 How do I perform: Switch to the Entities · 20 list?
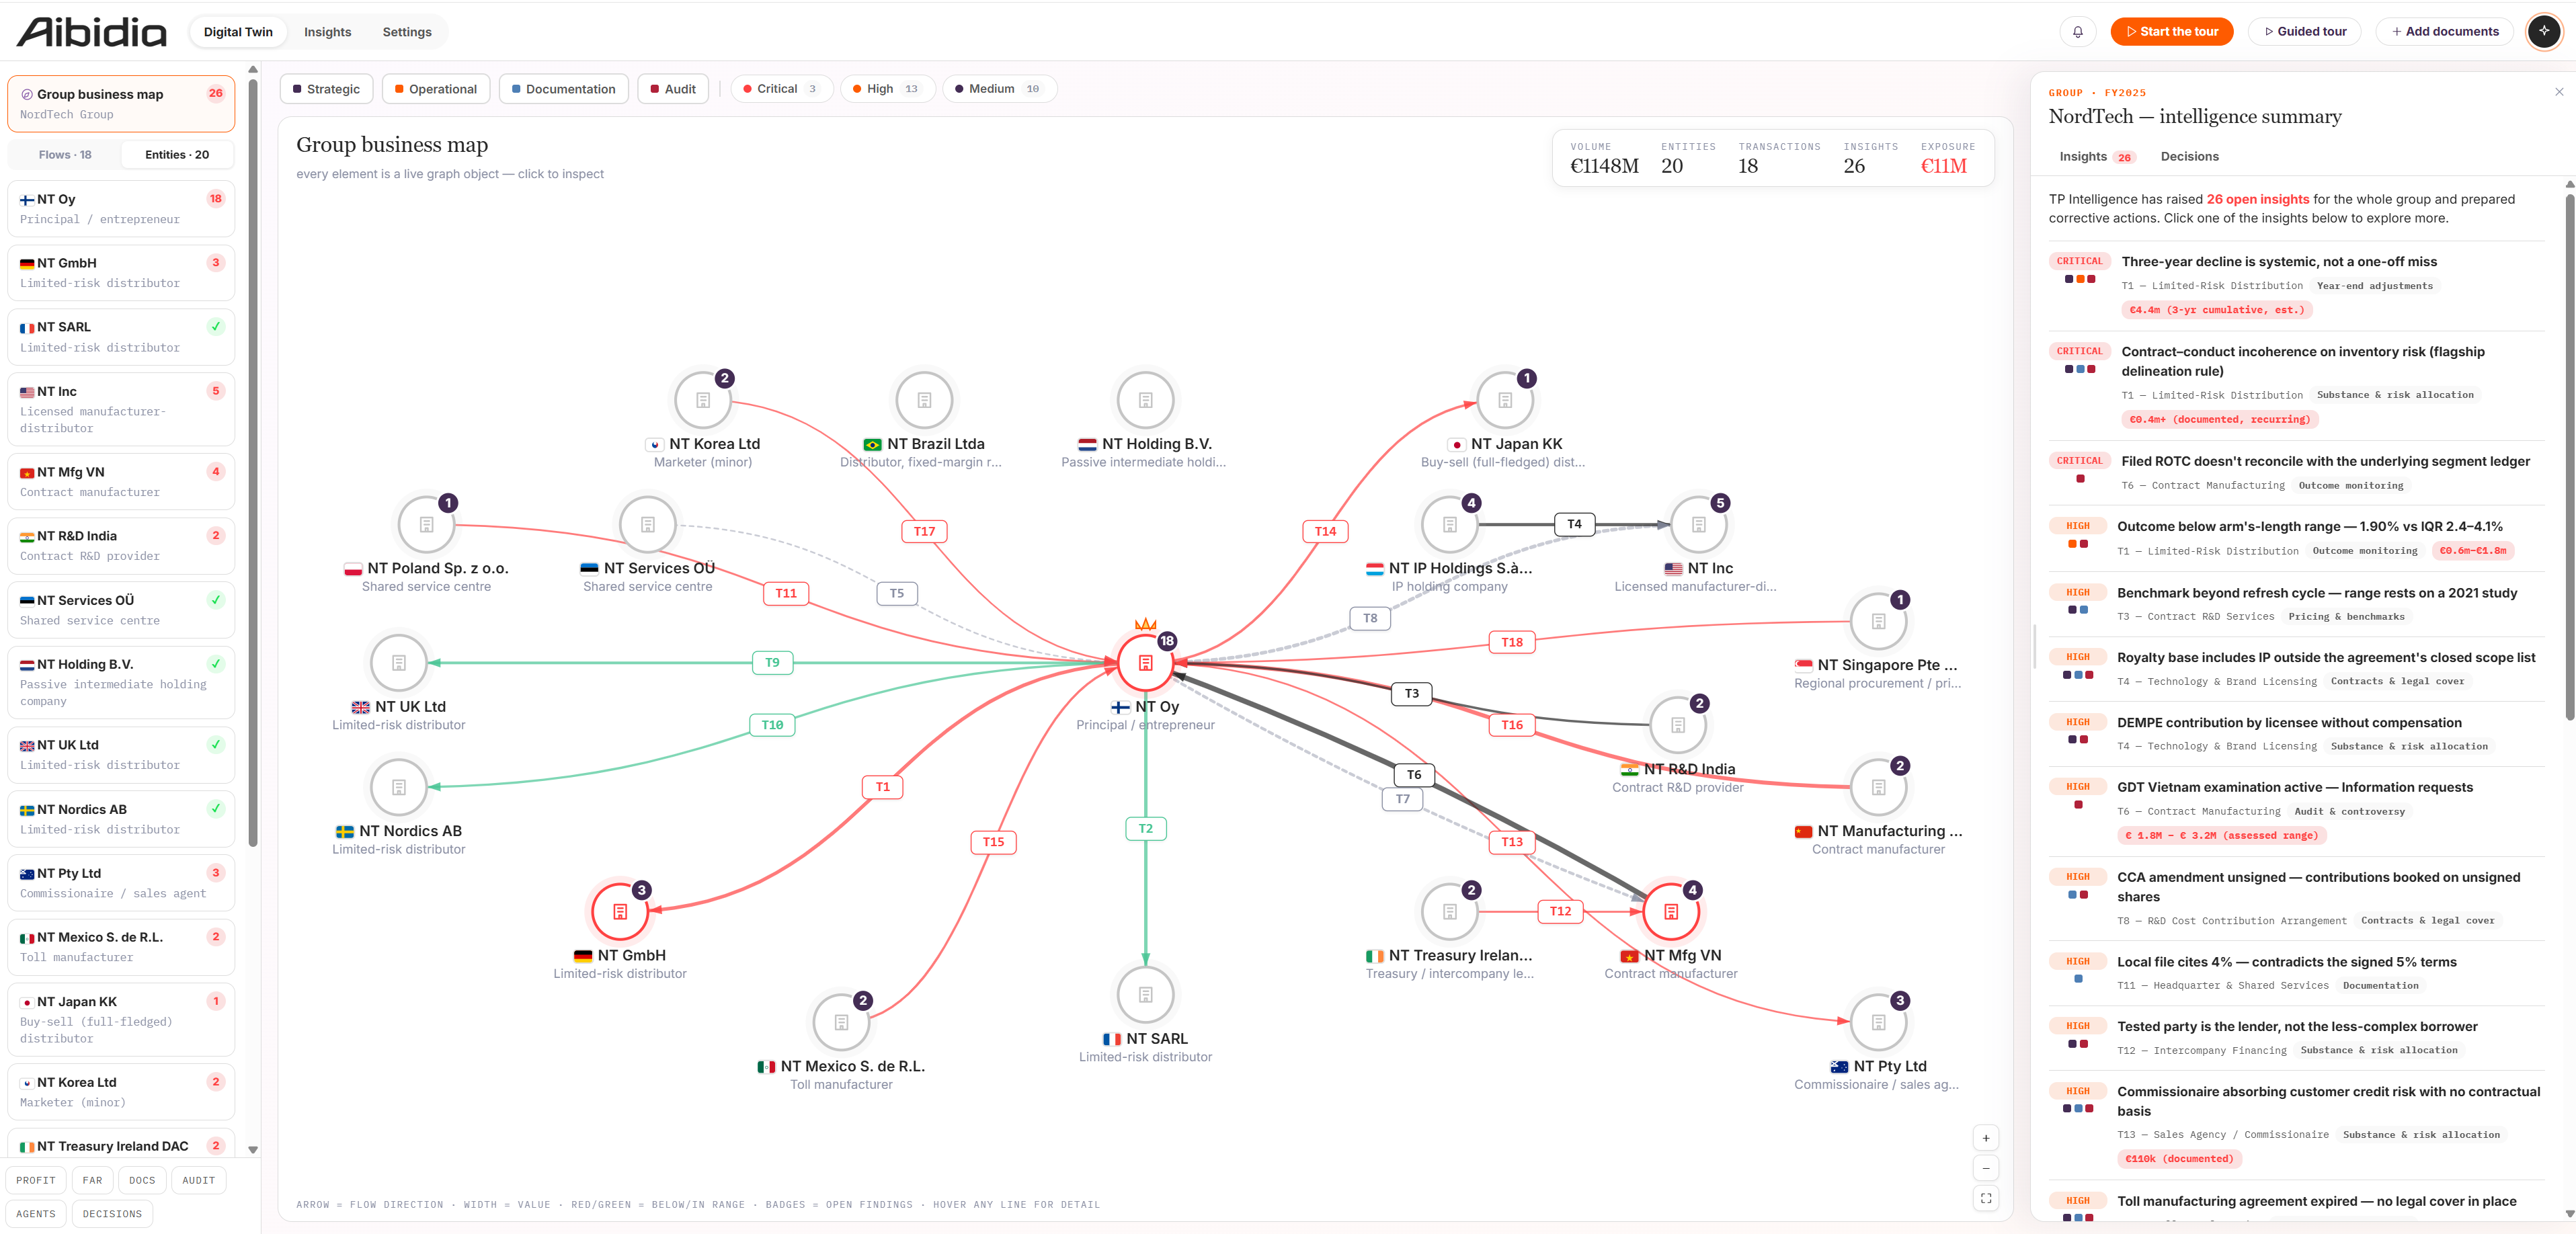coord(177,155)
